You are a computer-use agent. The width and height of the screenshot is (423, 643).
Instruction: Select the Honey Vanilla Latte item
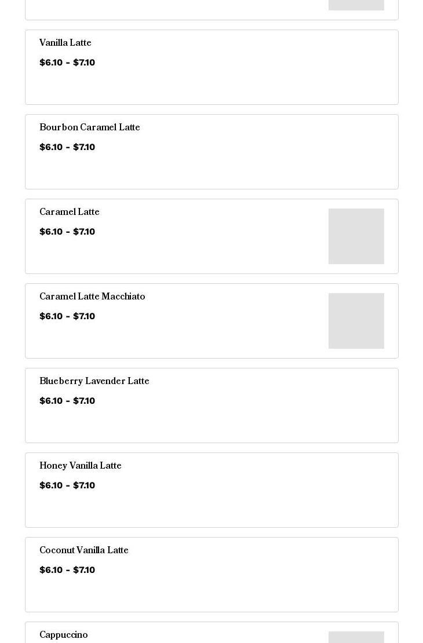(211, 490)
